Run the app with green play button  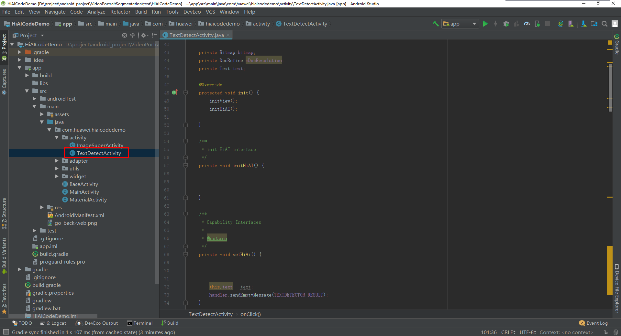(485, 24)
